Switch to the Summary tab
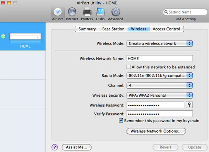The height and width of the screenshot is (152, 209). pos(87,29)
